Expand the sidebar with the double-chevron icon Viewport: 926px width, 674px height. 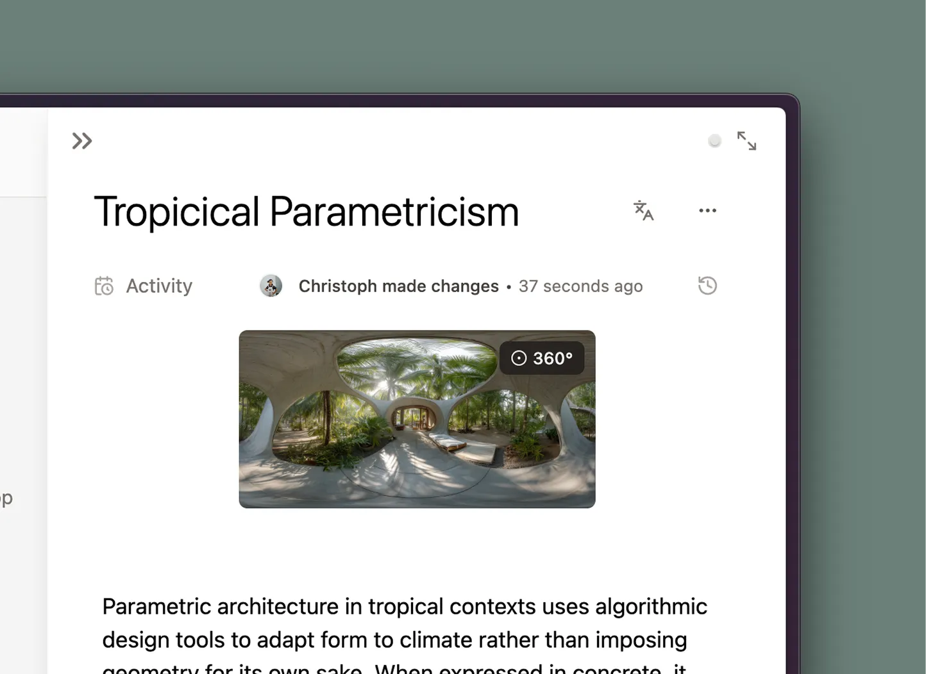tap(82, 141)
